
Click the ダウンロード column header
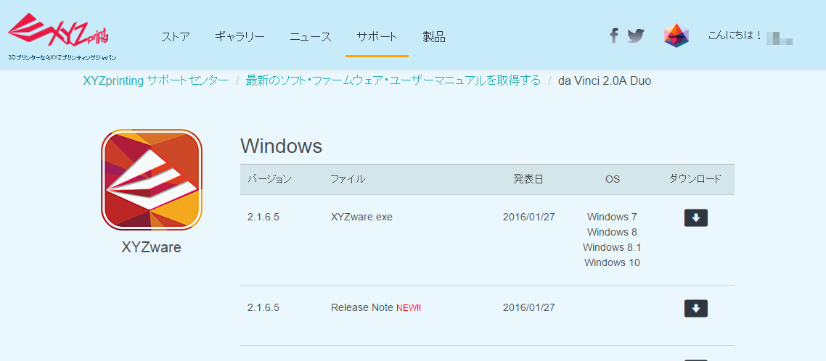coord(695,179)
